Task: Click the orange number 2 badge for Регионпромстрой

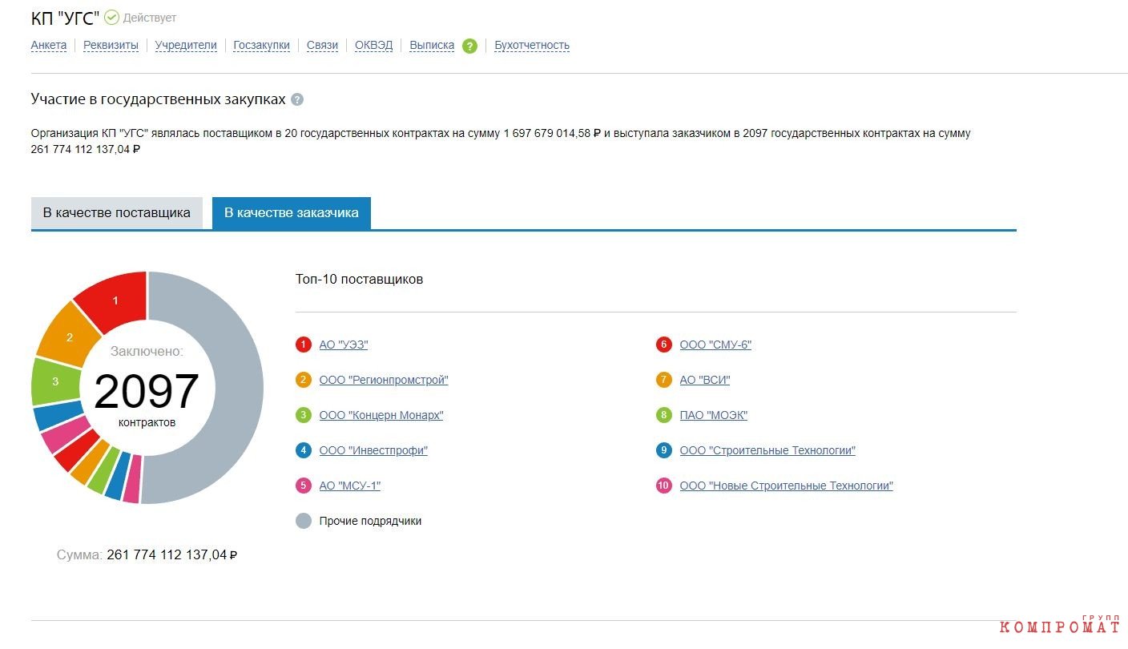Action: point(303,380)
